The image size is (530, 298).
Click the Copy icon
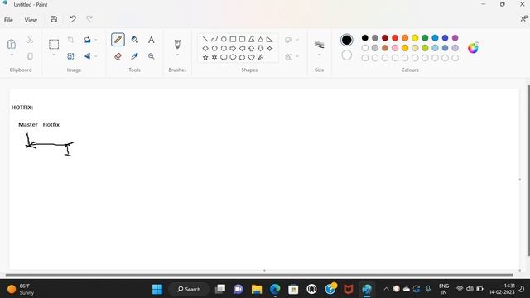pyautogui.click(x=30, y=56)
